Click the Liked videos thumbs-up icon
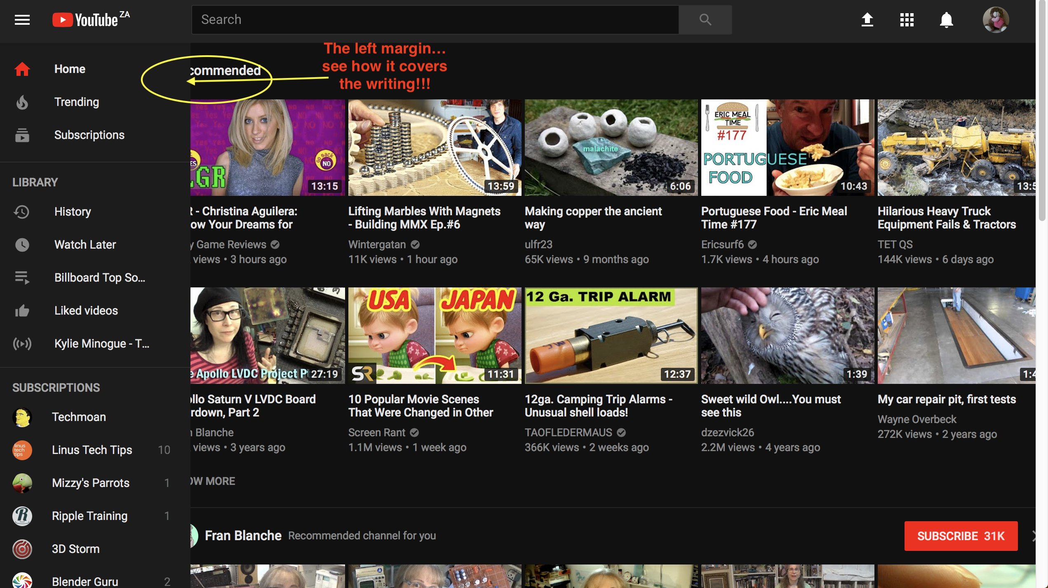The image size is (1048, 588). pyautogui.click(x=22, y=310)
